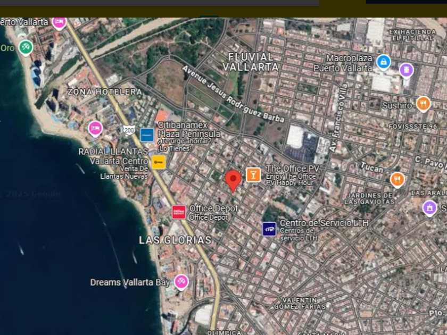Select the FOVISSSTE 96 area label

tap(412, 127)
